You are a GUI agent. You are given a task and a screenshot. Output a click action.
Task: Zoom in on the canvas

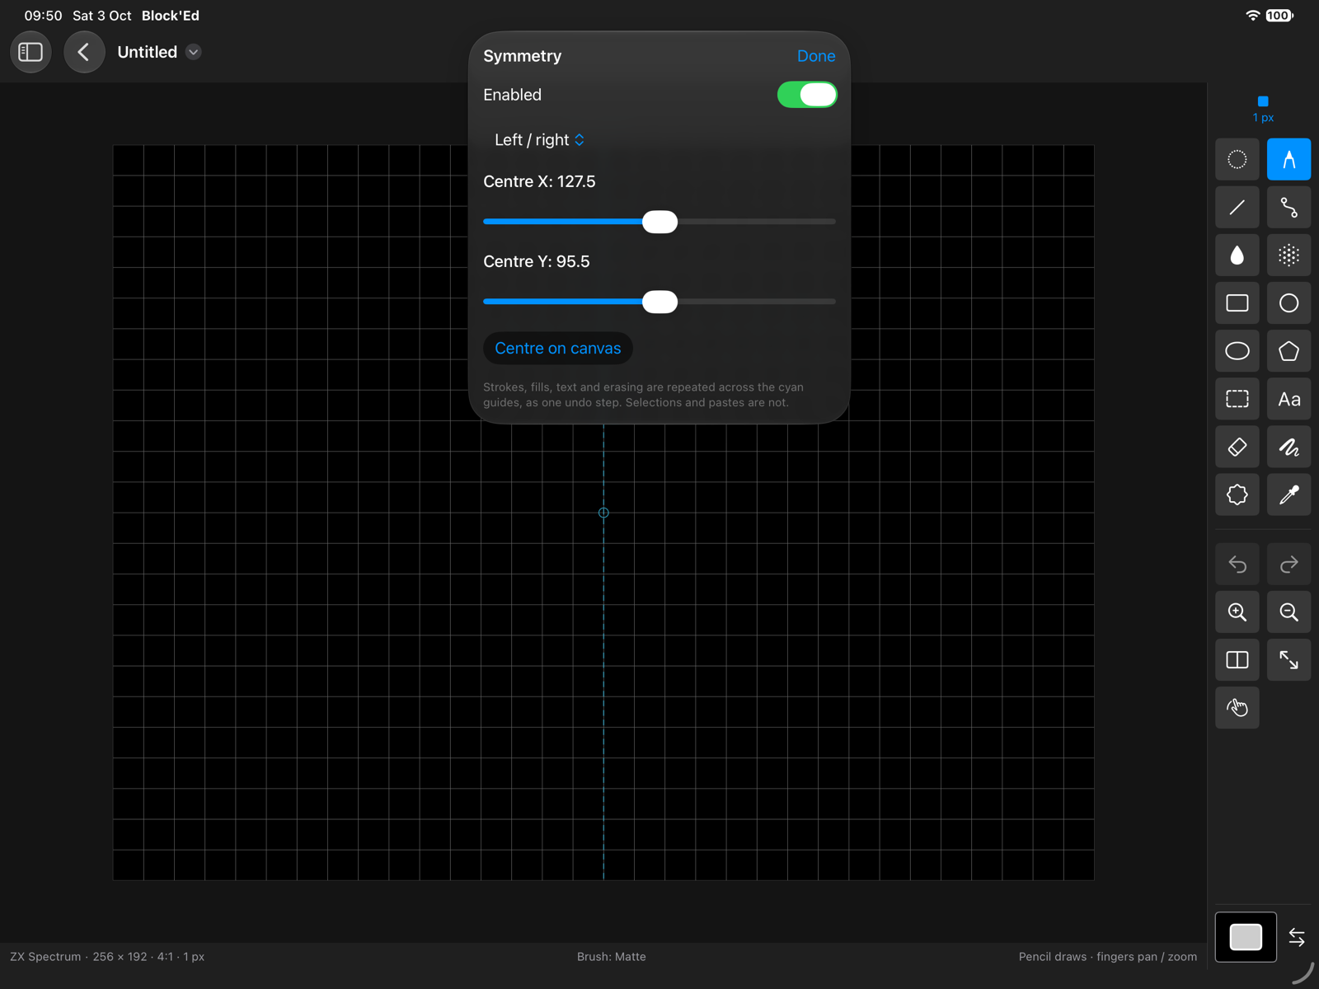1237,612
